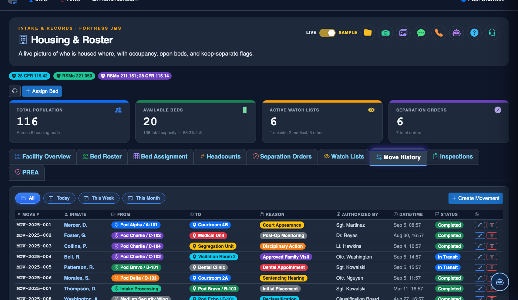Filter moves by This Week
The width and height of the screenshot is (518, 300).
99,198
